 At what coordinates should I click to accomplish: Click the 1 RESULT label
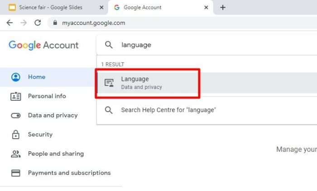[113, 65]
